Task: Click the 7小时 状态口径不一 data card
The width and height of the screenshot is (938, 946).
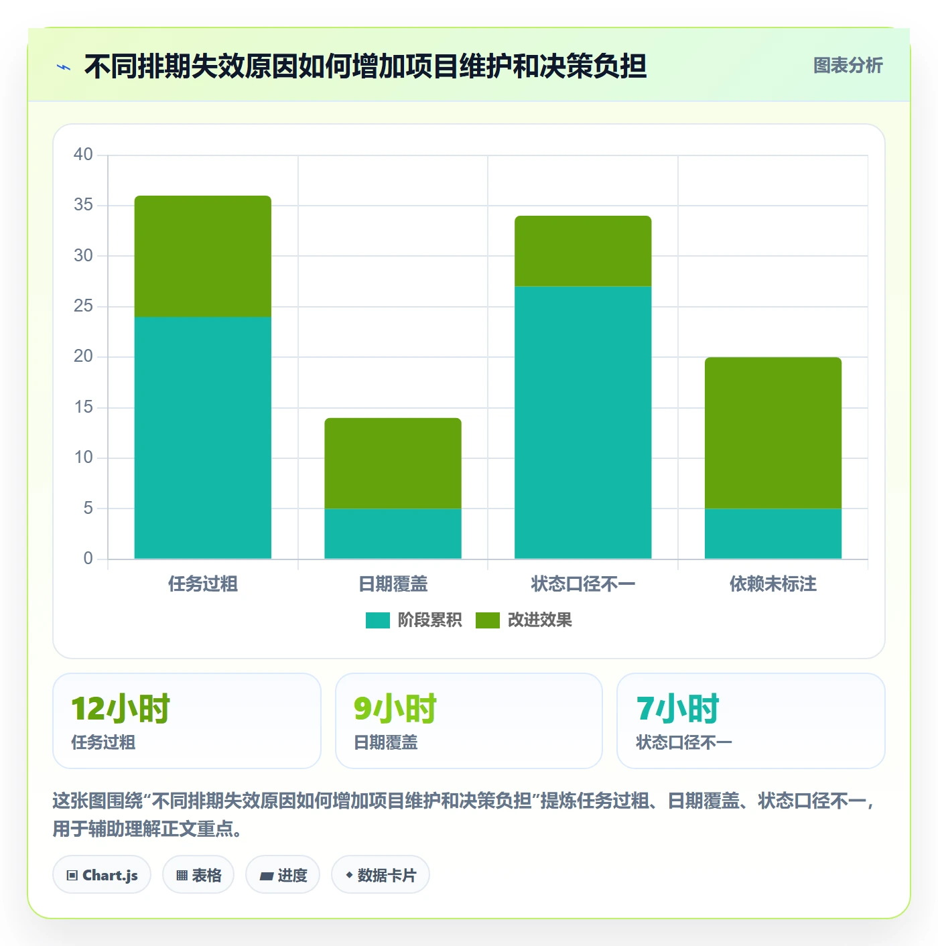Action: pyautogui.click(x=751, y=721)
